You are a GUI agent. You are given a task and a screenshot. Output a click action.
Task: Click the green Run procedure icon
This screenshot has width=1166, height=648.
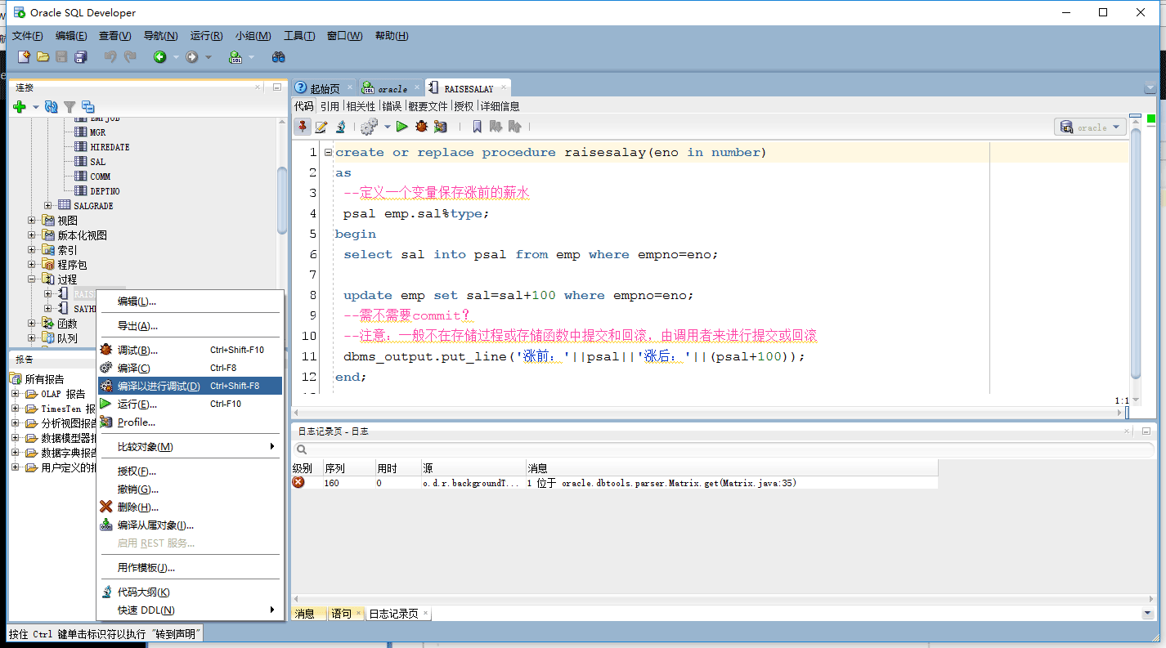point(401,127)
